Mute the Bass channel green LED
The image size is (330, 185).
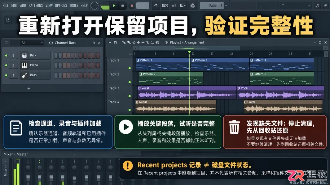[x=6, y=75]
